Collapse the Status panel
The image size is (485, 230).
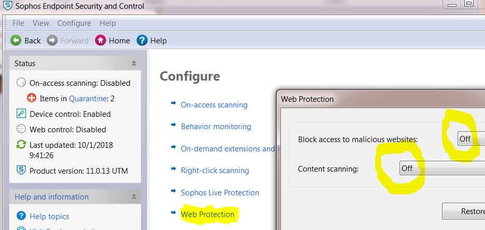tap(134, 63)
